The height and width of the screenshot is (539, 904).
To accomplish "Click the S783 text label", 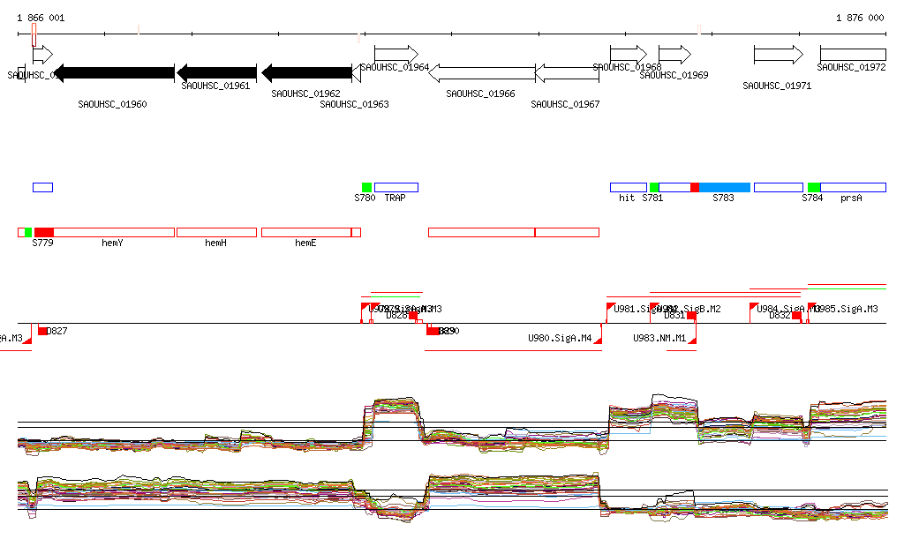I will tap(724, 198).
